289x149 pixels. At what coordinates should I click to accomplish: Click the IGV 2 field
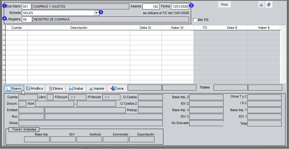206,104
